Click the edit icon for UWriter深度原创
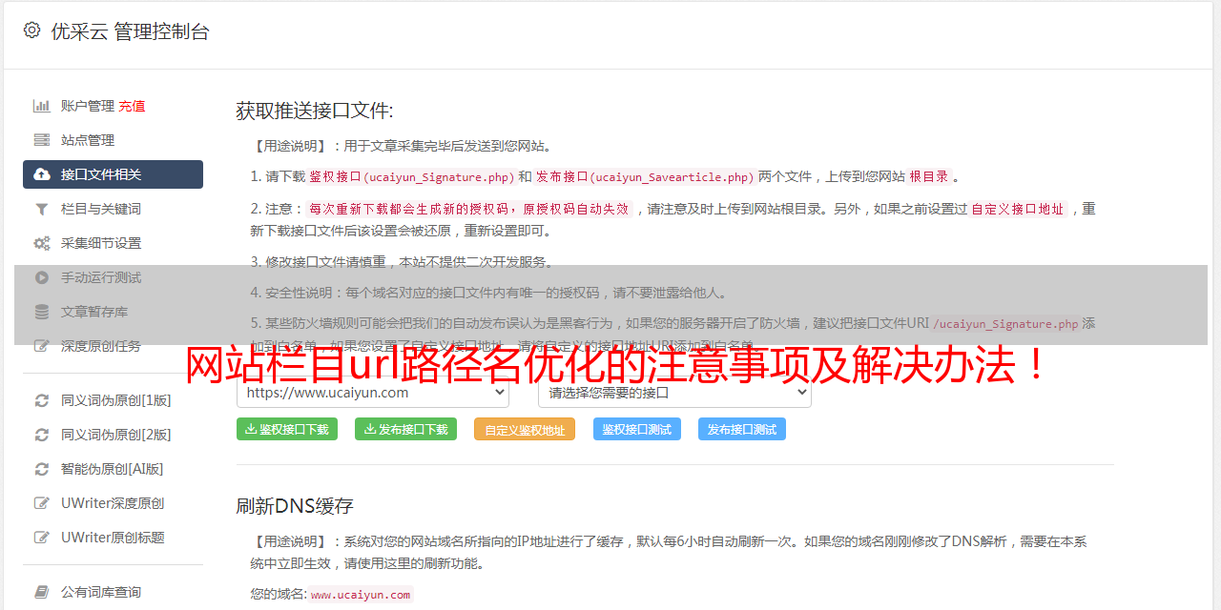This screenshot has height=610, width=1221. coord(42,503)
